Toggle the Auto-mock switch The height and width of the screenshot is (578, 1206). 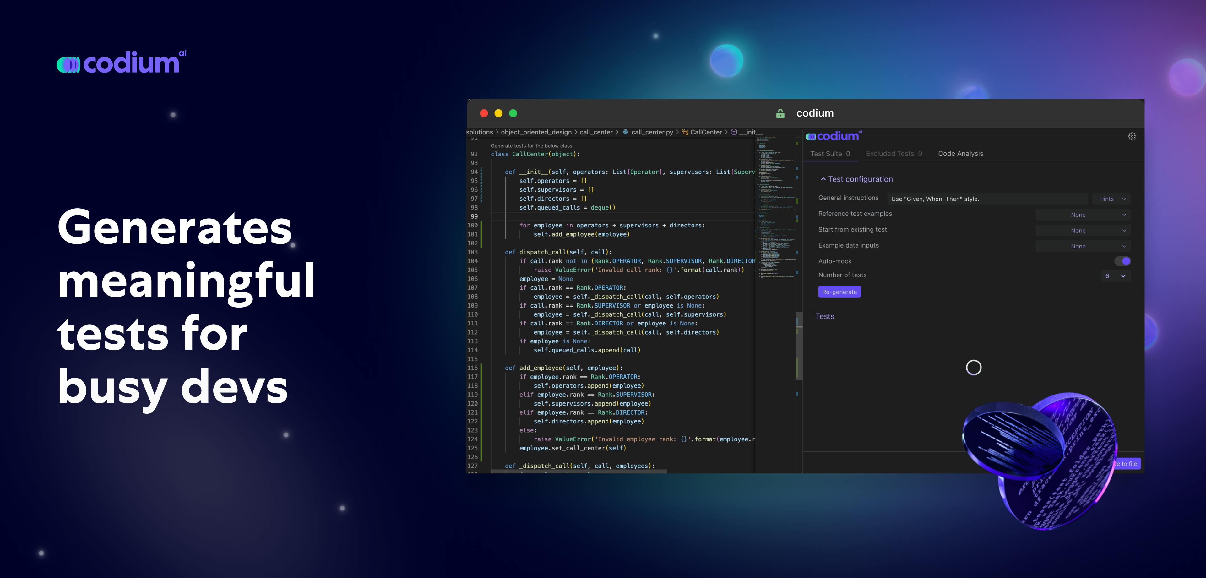(x=1123, y=261)
